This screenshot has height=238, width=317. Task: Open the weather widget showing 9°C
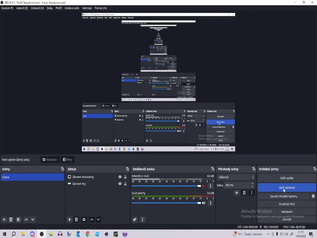click(248, 234)
